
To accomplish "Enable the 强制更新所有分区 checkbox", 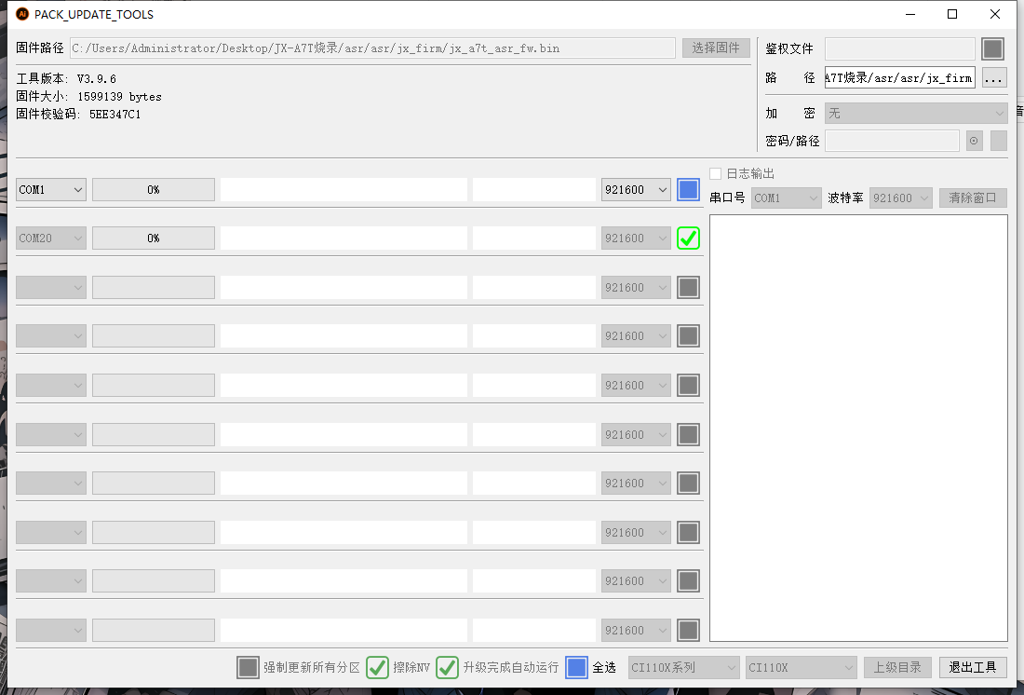I will [x=248, y=667].
